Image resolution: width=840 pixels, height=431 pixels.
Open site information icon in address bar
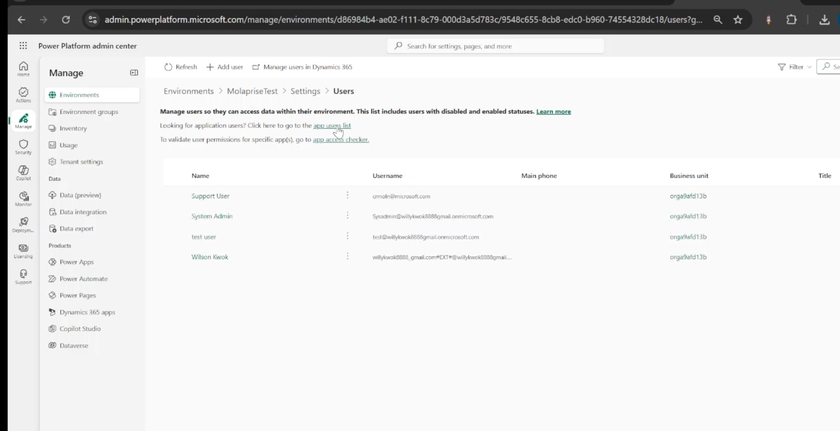92,20
